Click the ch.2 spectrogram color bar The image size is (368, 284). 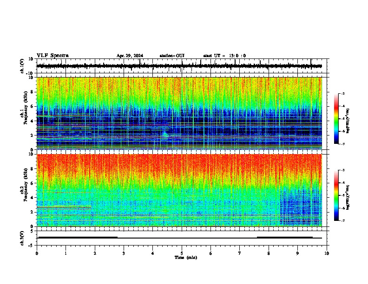[x=336, y=195]
